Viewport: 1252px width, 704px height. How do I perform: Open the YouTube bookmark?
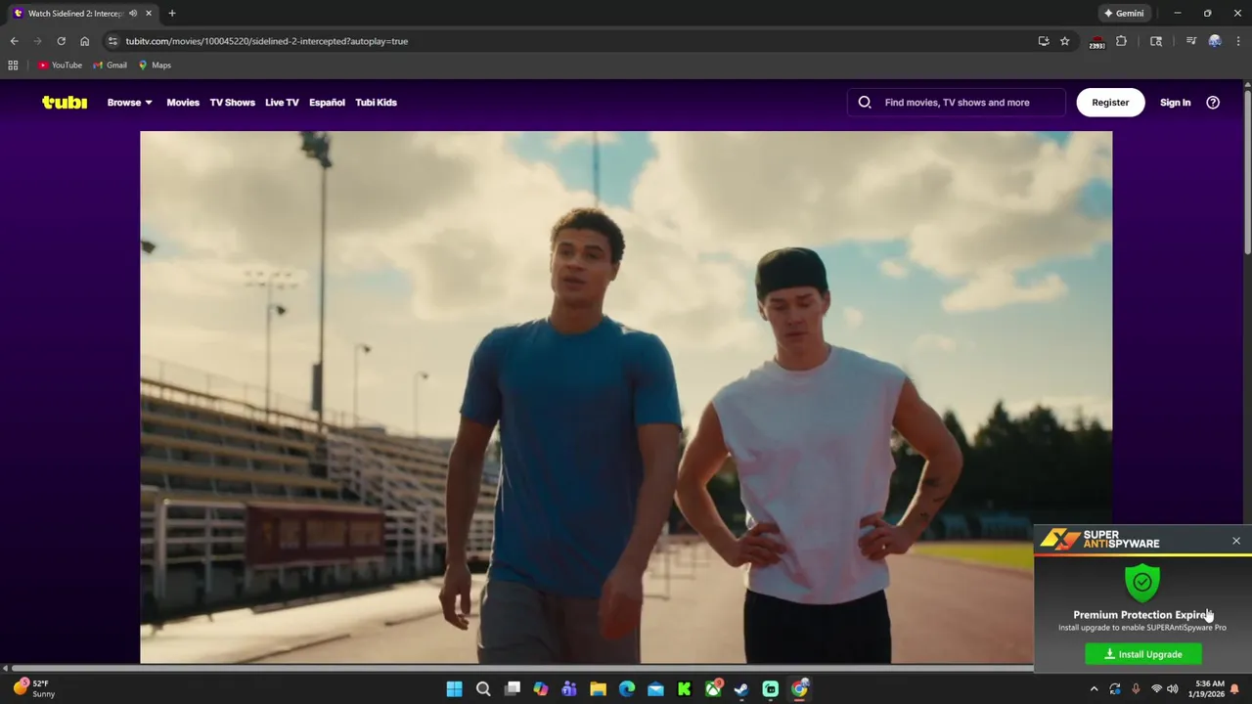coord(61,65)
